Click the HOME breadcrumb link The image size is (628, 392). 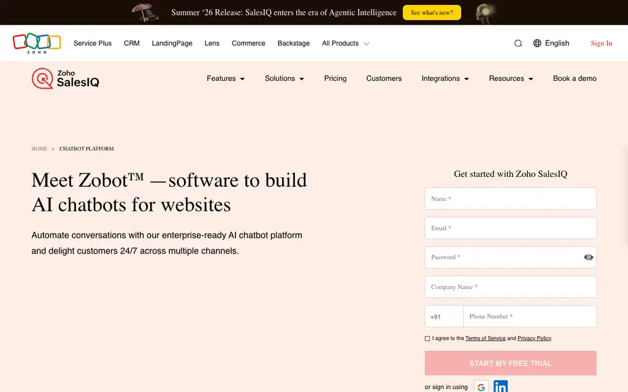click(39, 149)
